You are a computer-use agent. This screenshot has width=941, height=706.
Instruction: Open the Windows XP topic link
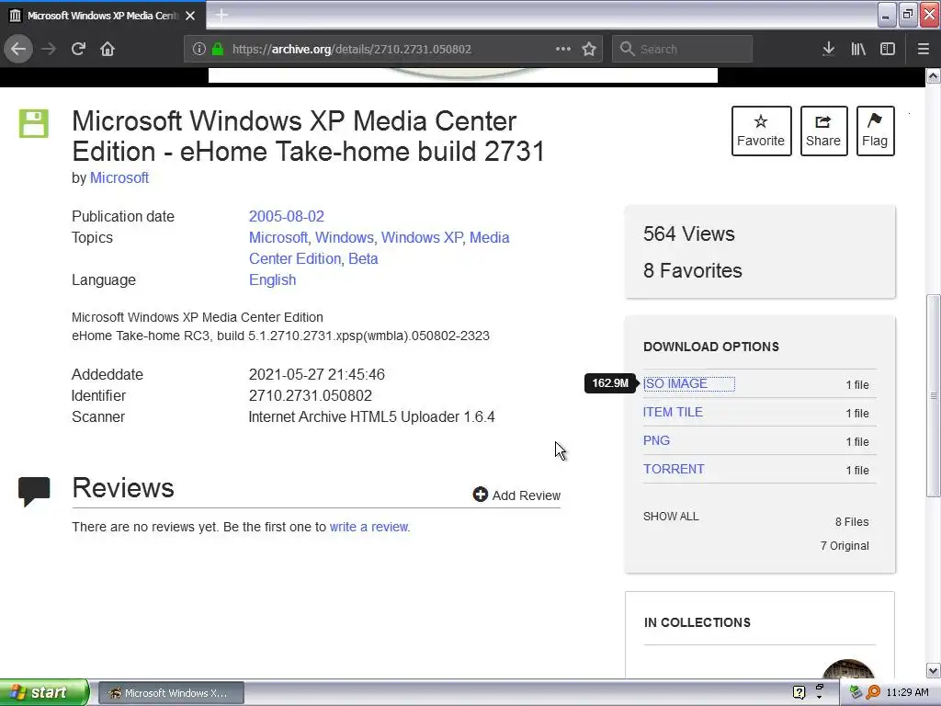[x=422, y=238]
